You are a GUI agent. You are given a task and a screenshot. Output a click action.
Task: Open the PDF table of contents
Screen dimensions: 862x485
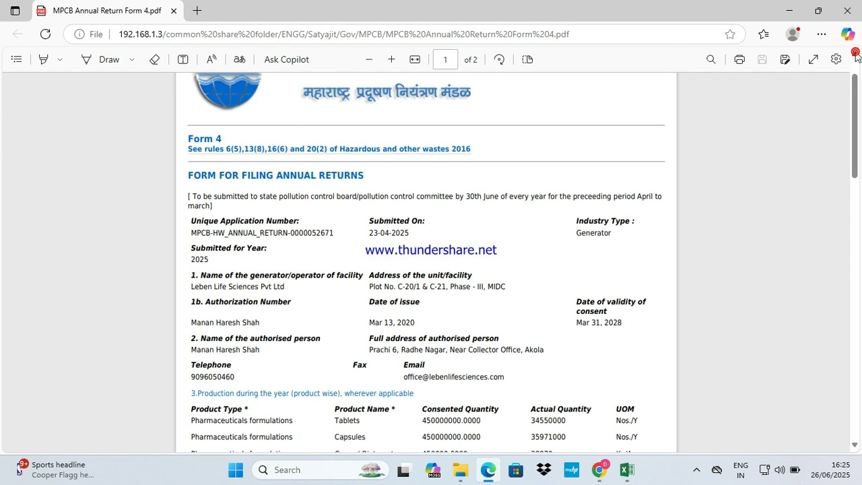pyautogui.click(x=17, y=59)
